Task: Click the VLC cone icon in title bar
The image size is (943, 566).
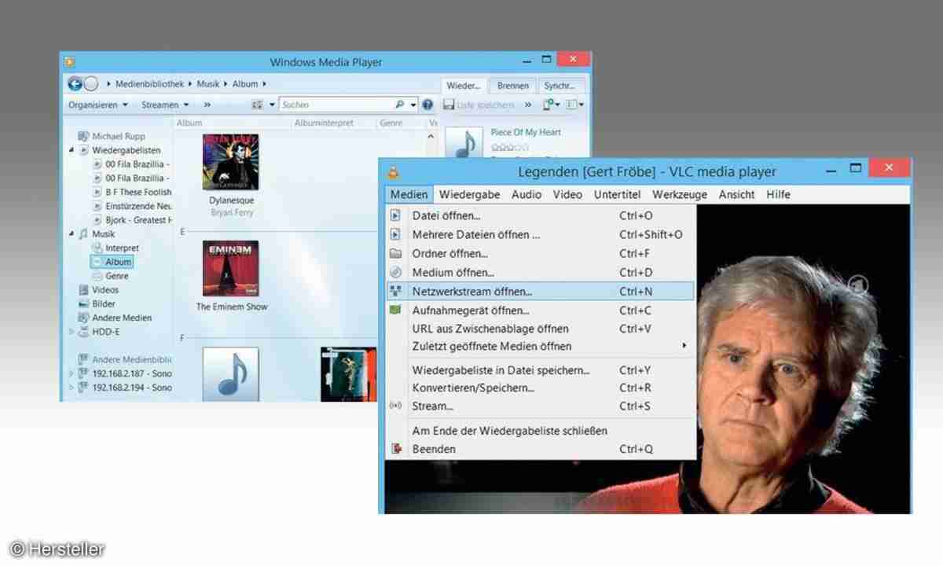Action: [392, 171]
